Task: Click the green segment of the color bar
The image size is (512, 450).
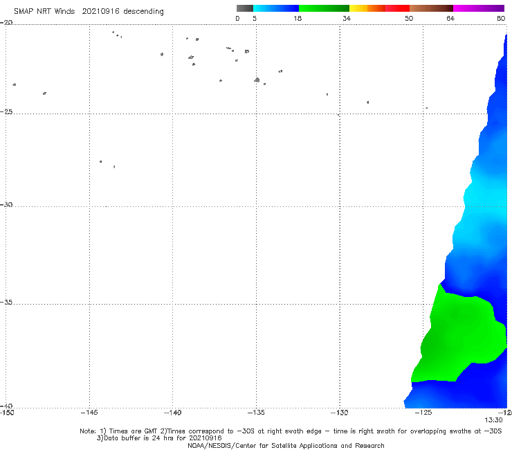Action: 324,8
